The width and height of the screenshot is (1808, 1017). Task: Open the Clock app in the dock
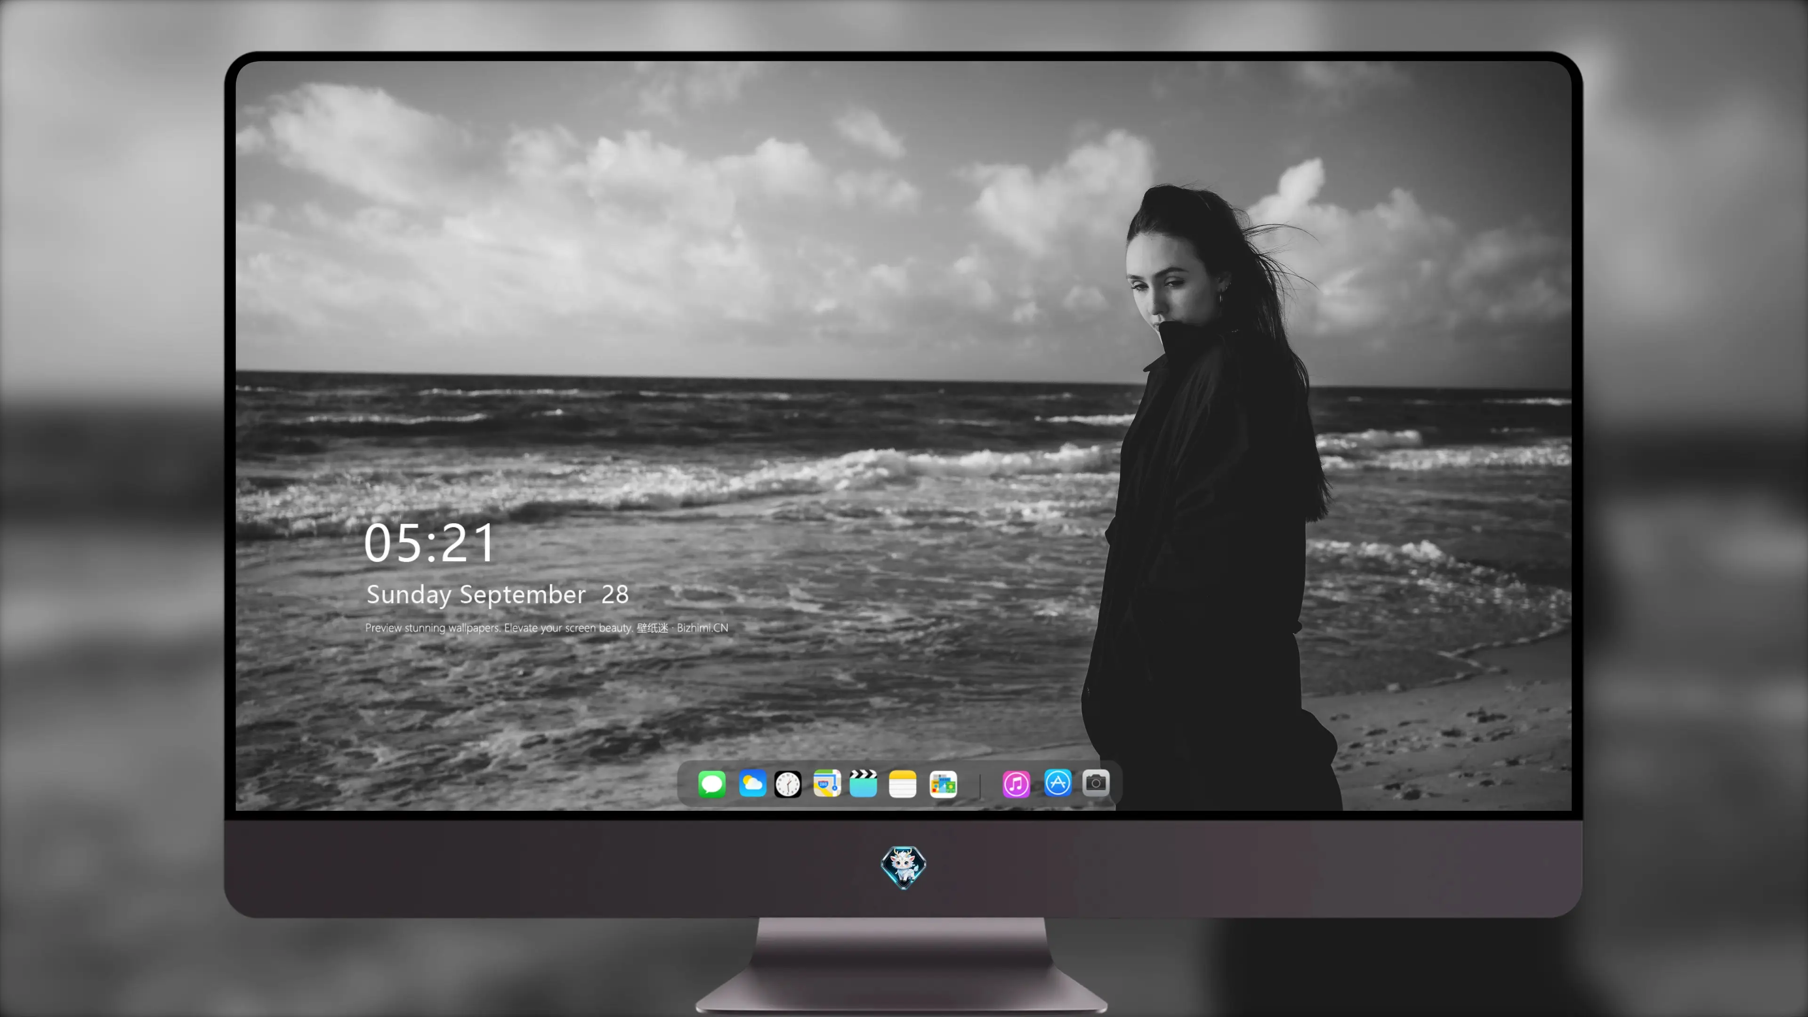click(788, 784)
